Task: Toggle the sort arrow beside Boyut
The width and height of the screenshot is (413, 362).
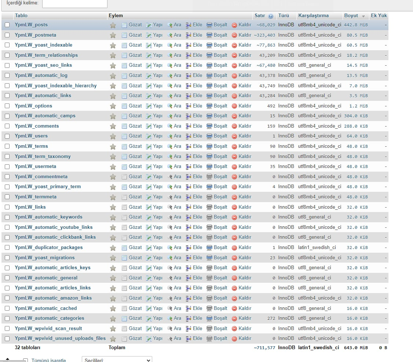Action: pyautogui.click(x=363, y=17)
